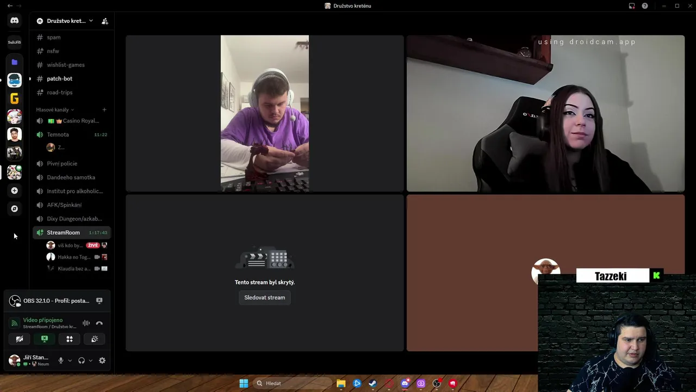Open Discord taskbar icon
Screen dimensions: 696x392
[x=405, y=383]
